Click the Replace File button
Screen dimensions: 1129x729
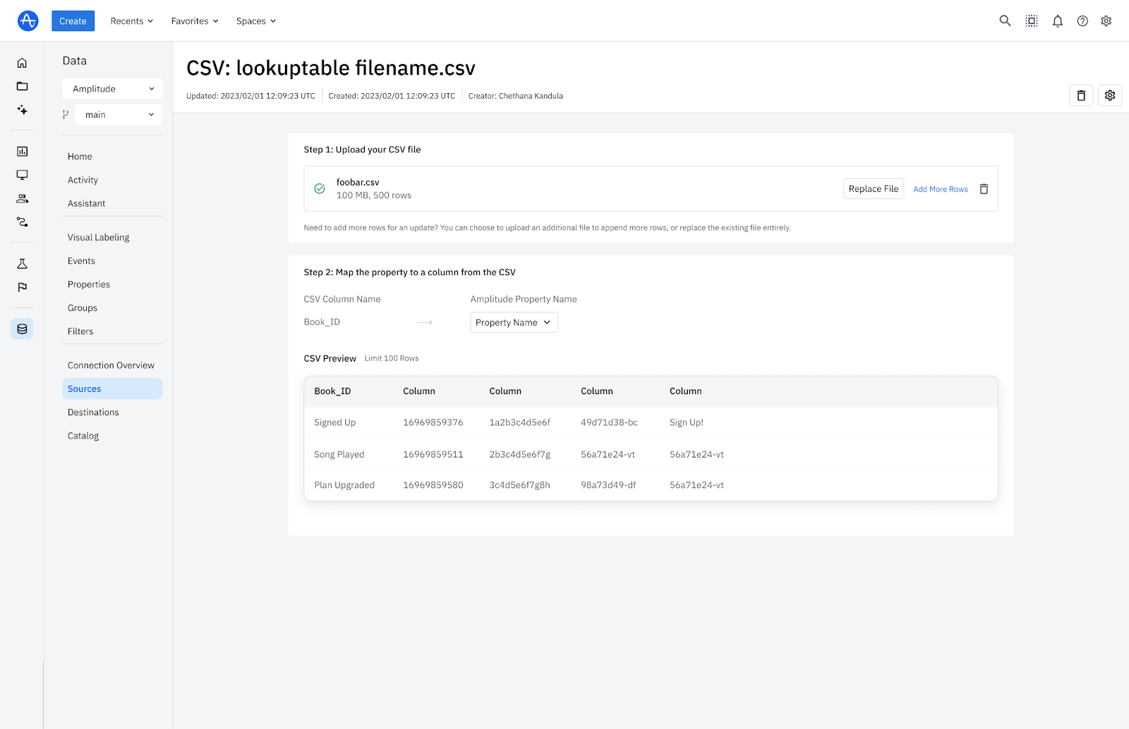[874, 189]
